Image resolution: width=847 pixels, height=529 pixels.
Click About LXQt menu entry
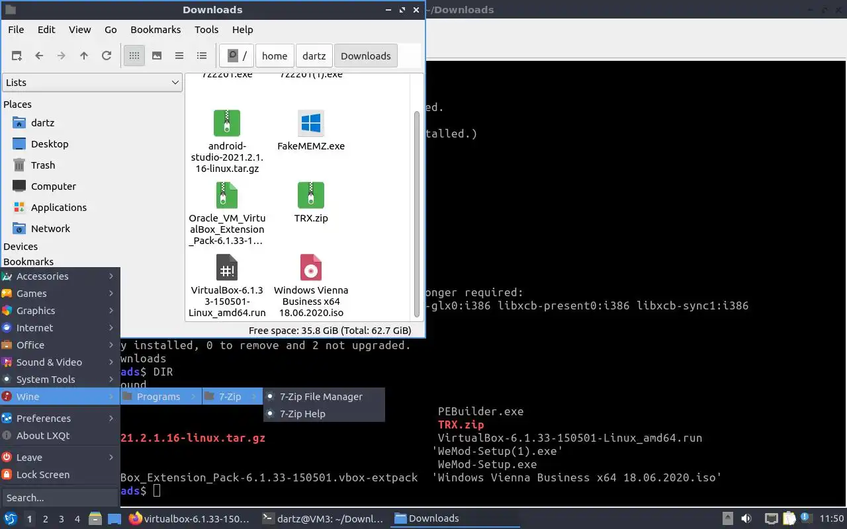pyautogui.click(x=60, y=436)
